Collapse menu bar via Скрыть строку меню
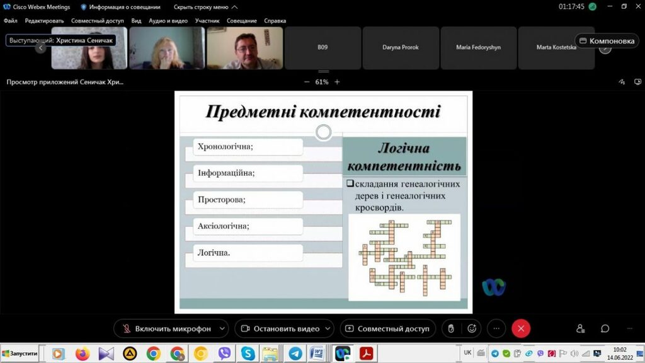The image size is (645, 363). point(206,7)
